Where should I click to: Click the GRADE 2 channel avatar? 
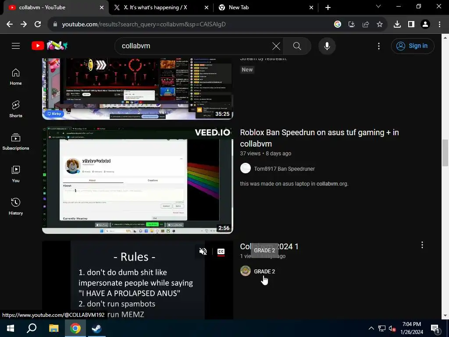246,271
